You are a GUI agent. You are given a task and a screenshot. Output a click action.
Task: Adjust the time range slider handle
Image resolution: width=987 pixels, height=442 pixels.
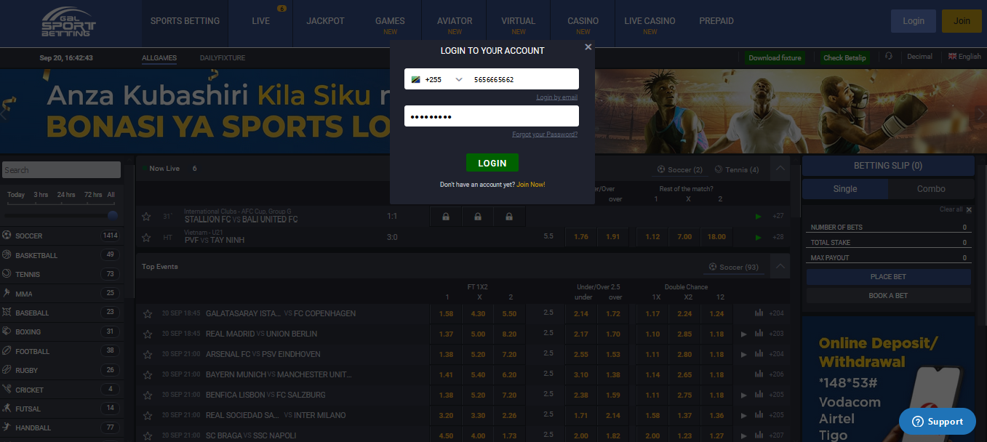coord(113,215)
